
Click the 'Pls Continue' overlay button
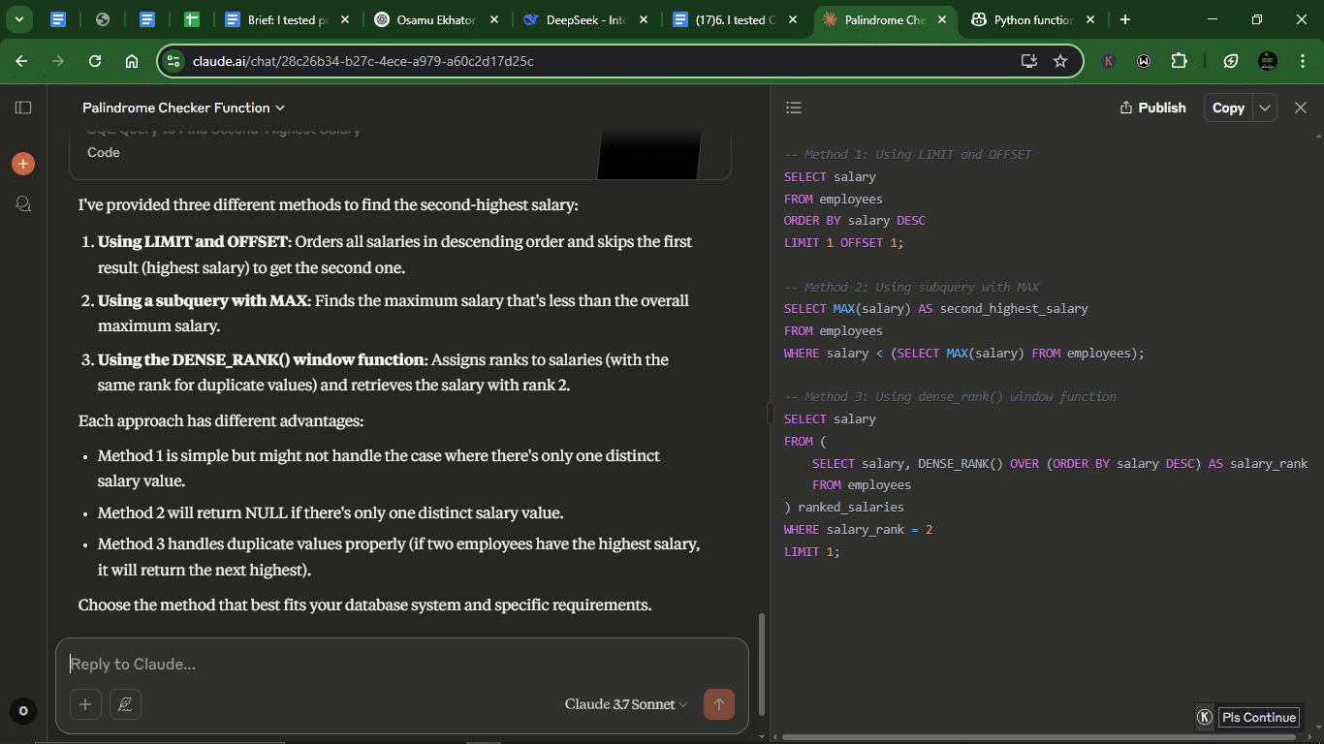(1258, 717)
